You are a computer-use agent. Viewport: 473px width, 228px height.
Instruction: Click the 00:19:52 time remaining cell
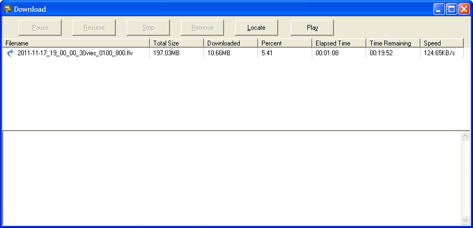(382, 54)
